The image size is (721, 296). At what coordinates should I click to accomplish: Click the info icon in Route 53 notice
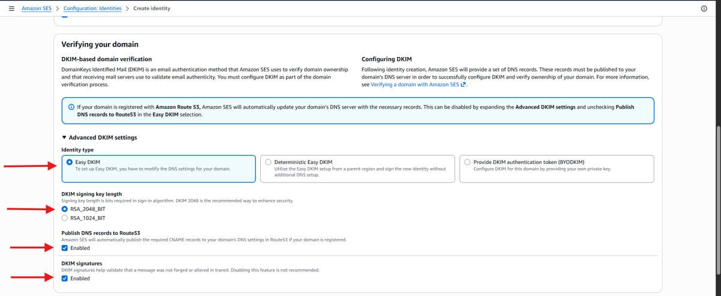coord(71,107)
